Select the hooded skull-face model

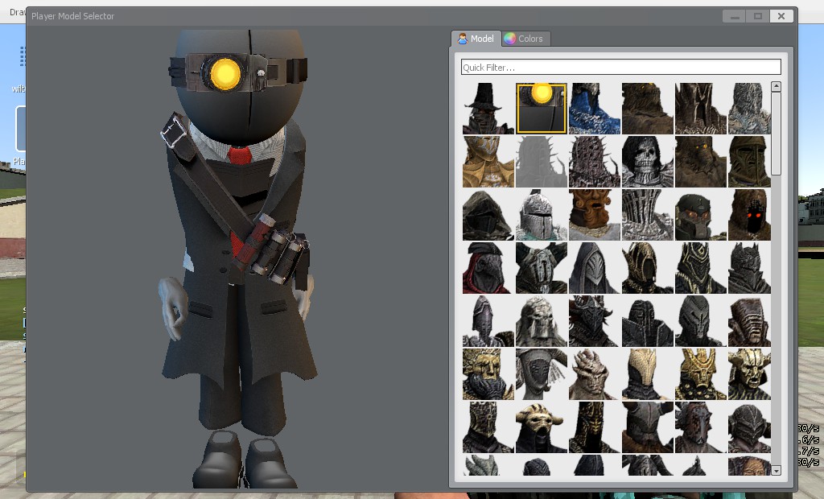tap(648, 162)
